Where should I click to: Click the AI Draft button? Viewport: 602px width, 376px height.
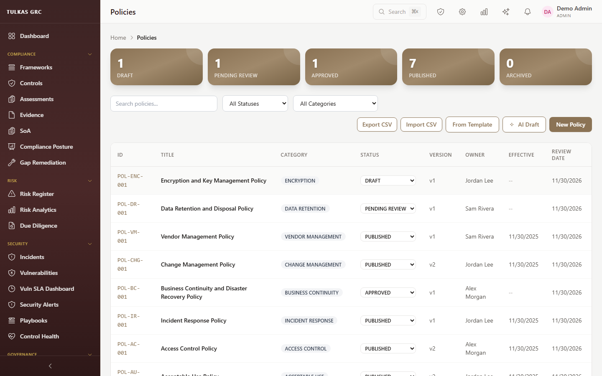(x=524, y=124)
